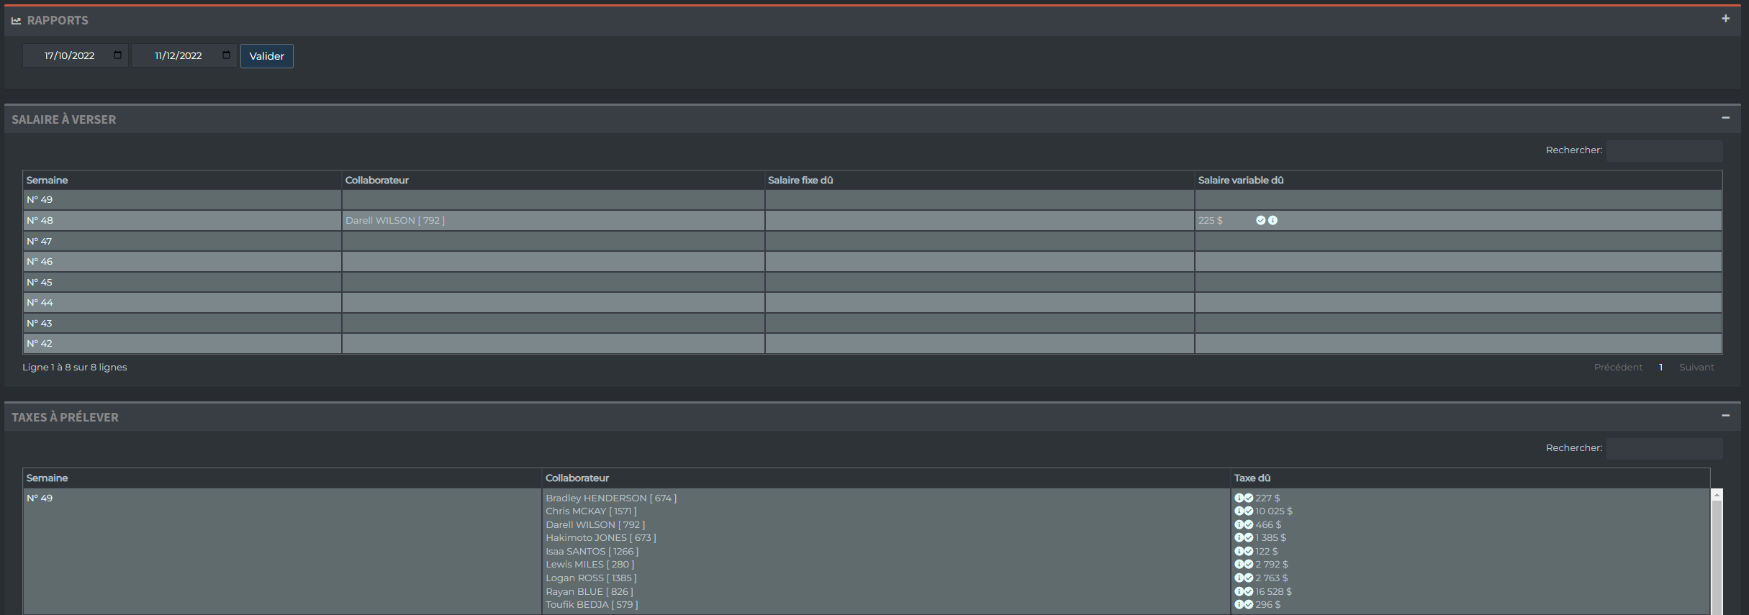Image resolution: width=1749 pixels, height=615 pixels.
Task: Sort salary table by Semaine column
Action: [182, 181]
